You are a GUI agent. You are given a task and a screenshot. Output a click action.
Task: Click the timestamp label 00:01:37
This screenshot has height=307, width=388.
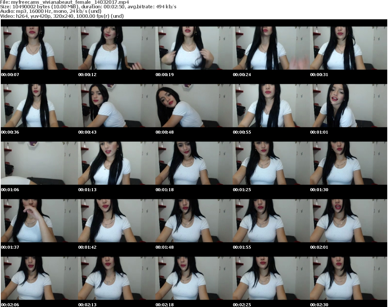coord(10,247)
